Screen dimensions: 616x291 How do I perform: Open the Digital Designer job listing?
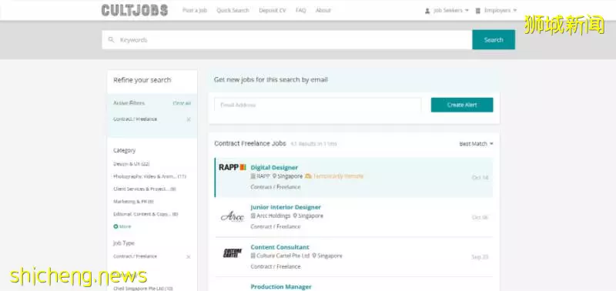point(274,167)
